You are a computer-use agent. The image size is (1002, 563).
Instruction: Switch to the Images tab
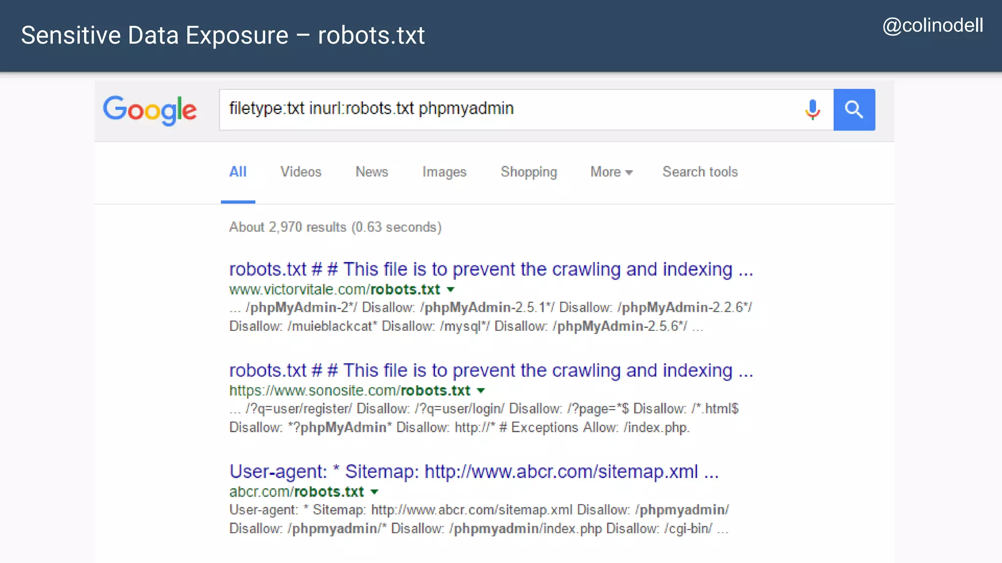click(x=444, y=172)
